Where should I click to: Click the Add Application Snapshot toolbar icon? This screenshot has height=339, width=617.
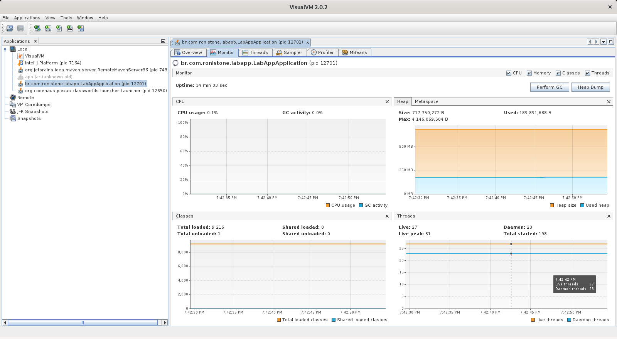point(81,28)
